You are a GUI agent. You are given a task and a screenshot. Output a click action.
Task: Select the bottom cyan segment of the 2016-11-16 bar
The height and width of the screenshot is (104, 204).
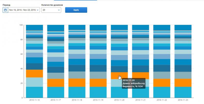pyautogui.click(x=34, y=92)
